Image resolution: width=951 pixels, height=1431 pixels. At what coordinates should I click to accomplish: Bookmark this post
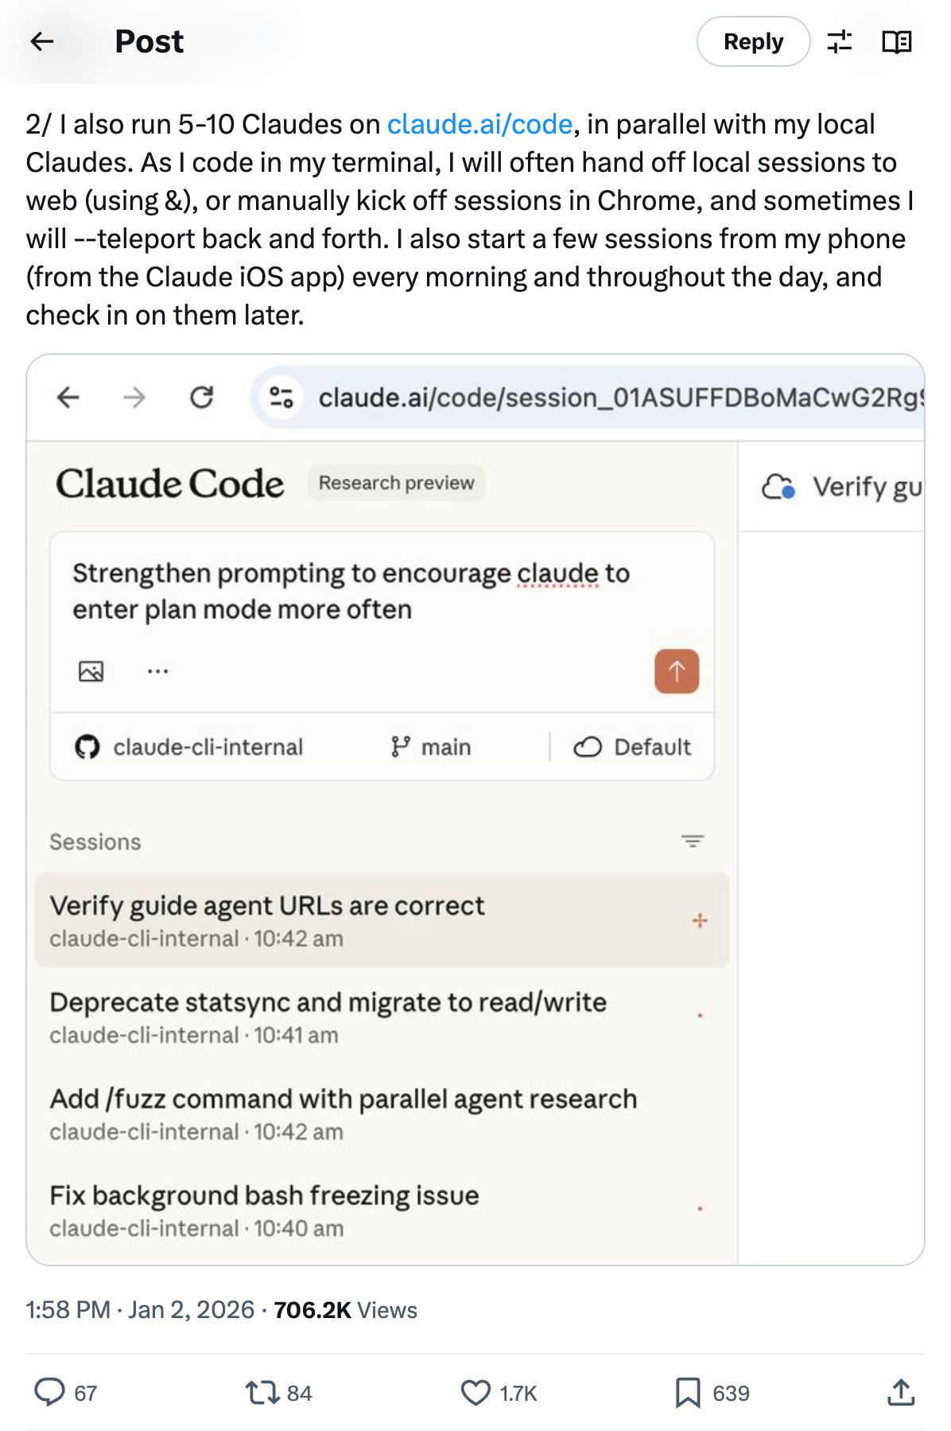[688, 1392]
